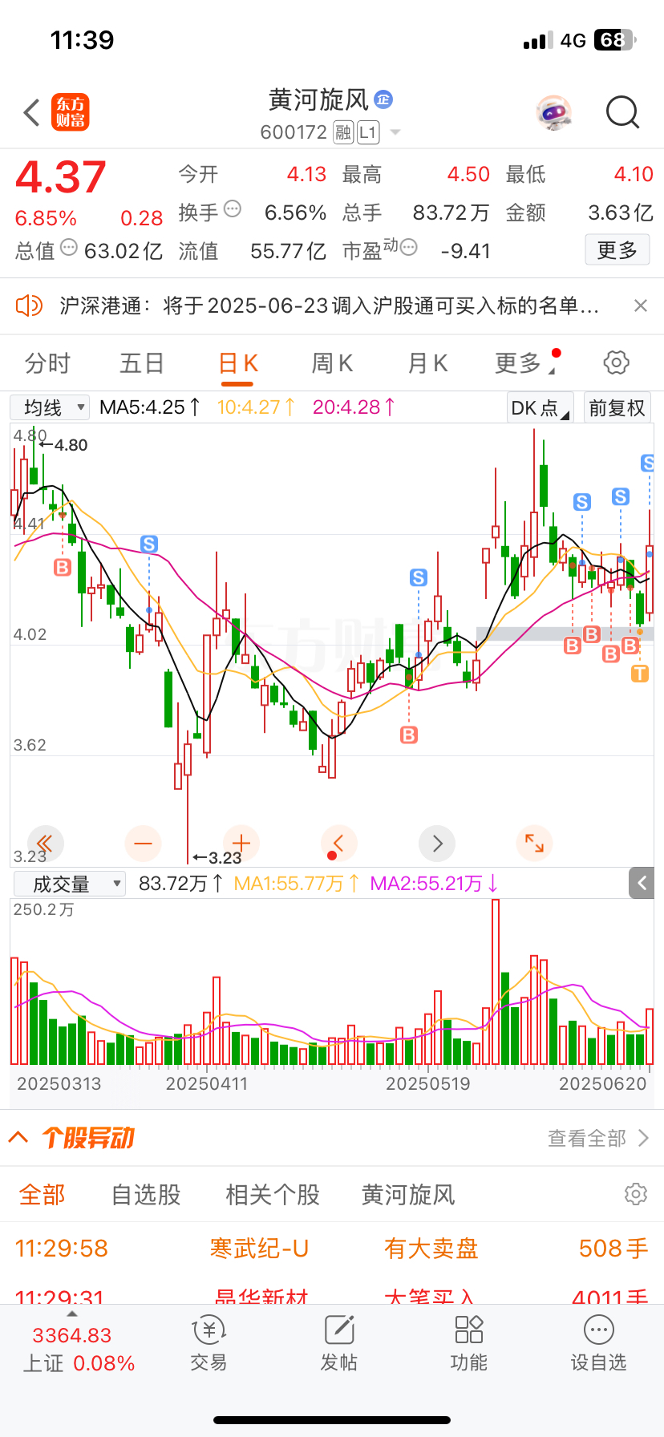The image size is (664, 1437).
Task: Move chart left with red arrow button
Action: pos(338,844)
